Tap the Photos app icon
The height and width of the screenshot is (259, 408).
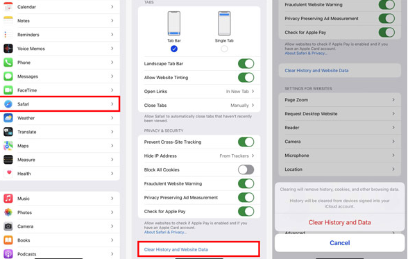click(x=8, y=212)
